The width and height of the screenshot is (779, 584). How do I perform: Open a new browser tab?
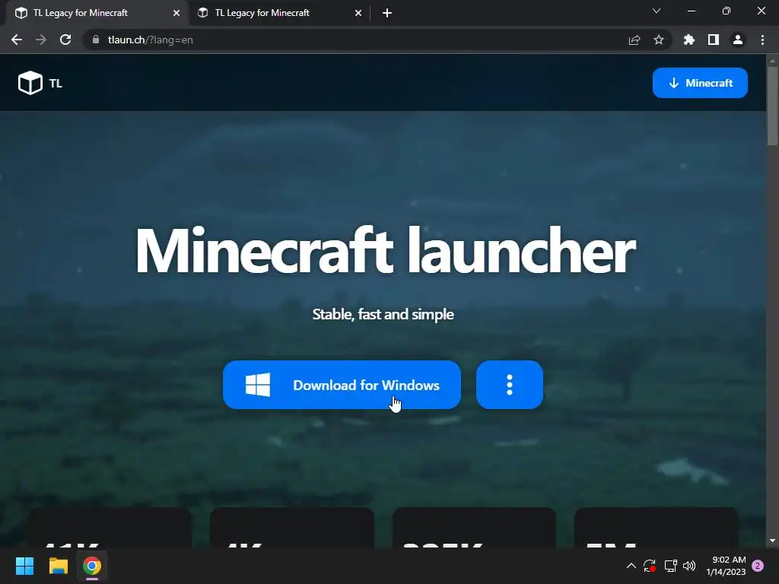click(387, 14)
